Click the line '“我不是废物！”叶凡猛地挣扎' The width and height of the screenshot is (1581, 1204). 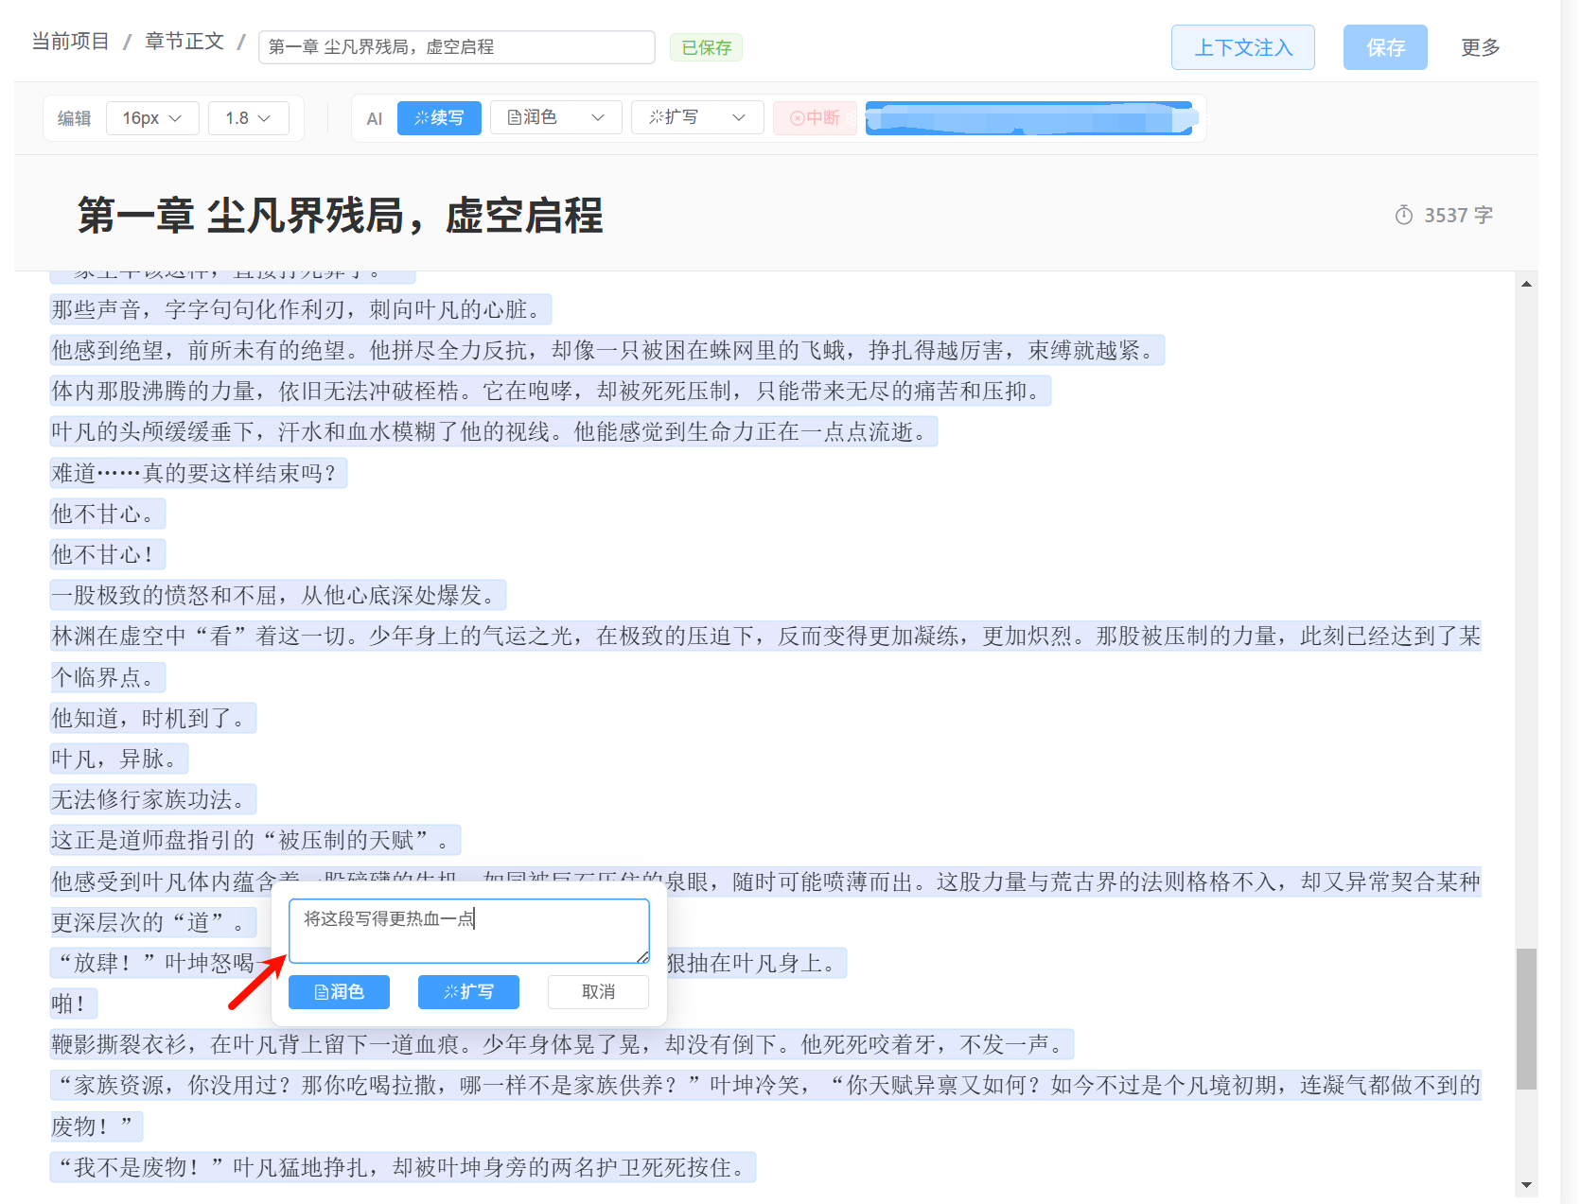[403, 1167]
